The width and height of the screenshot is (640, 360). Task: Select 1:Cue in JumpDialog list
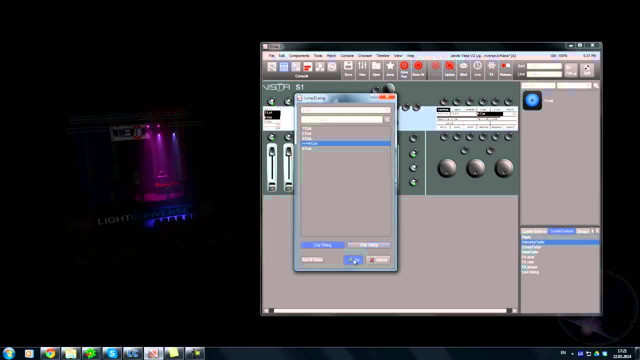(345, 128)
